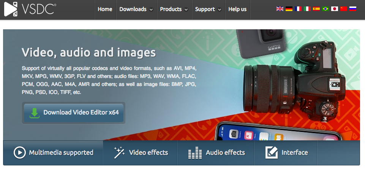Switch site language to Spanish flag
This screenshot has width=365, height=170.
pos(316,9)
